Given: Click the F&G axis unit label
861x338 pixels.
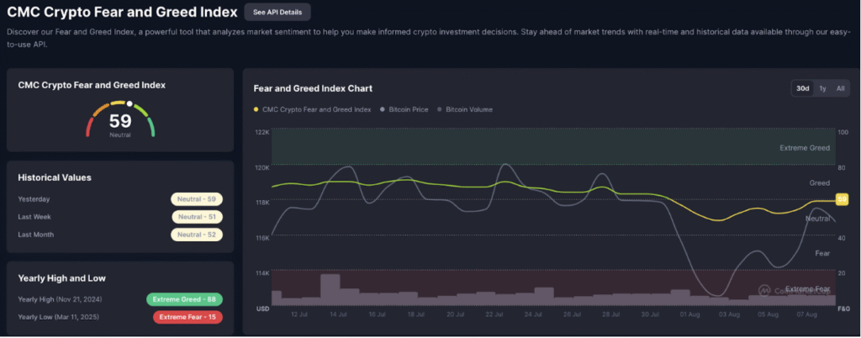Looking at the screenshot, I should [843, 309].
